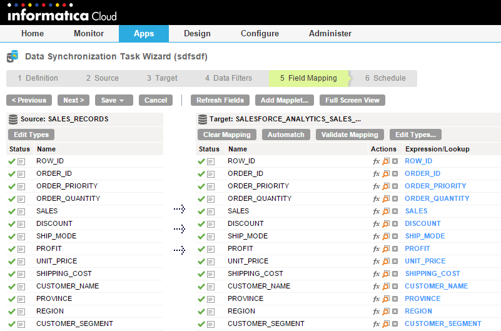
Task: Click the source Name column header
Action: click(46, 149)
